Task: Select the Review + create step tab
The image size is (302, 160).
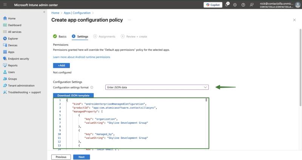Action: point(134,36)
